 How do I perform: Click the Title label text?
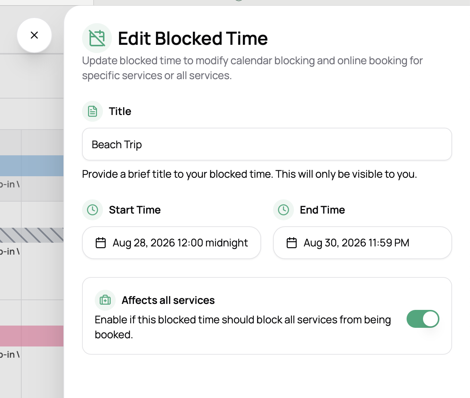coord(120,111)
